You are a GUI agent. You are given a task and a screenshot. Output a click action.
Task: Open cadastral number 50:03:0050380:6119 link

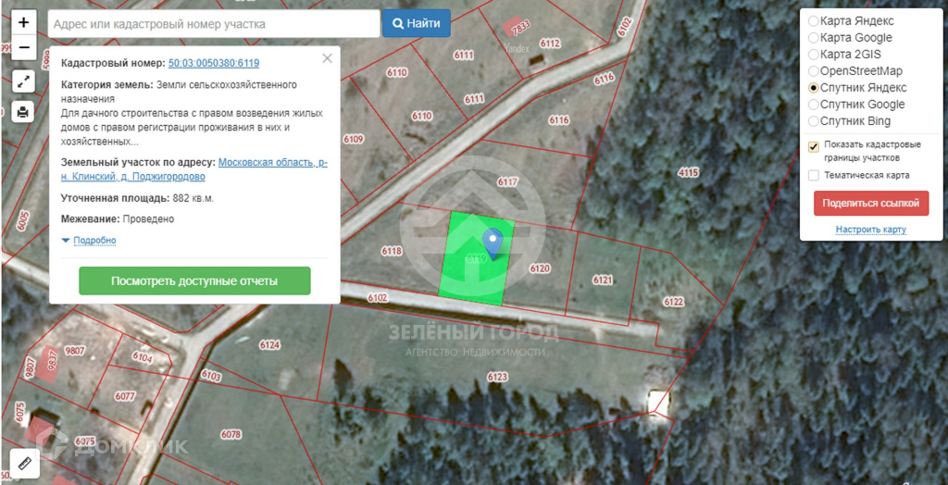tap(214, 63)
